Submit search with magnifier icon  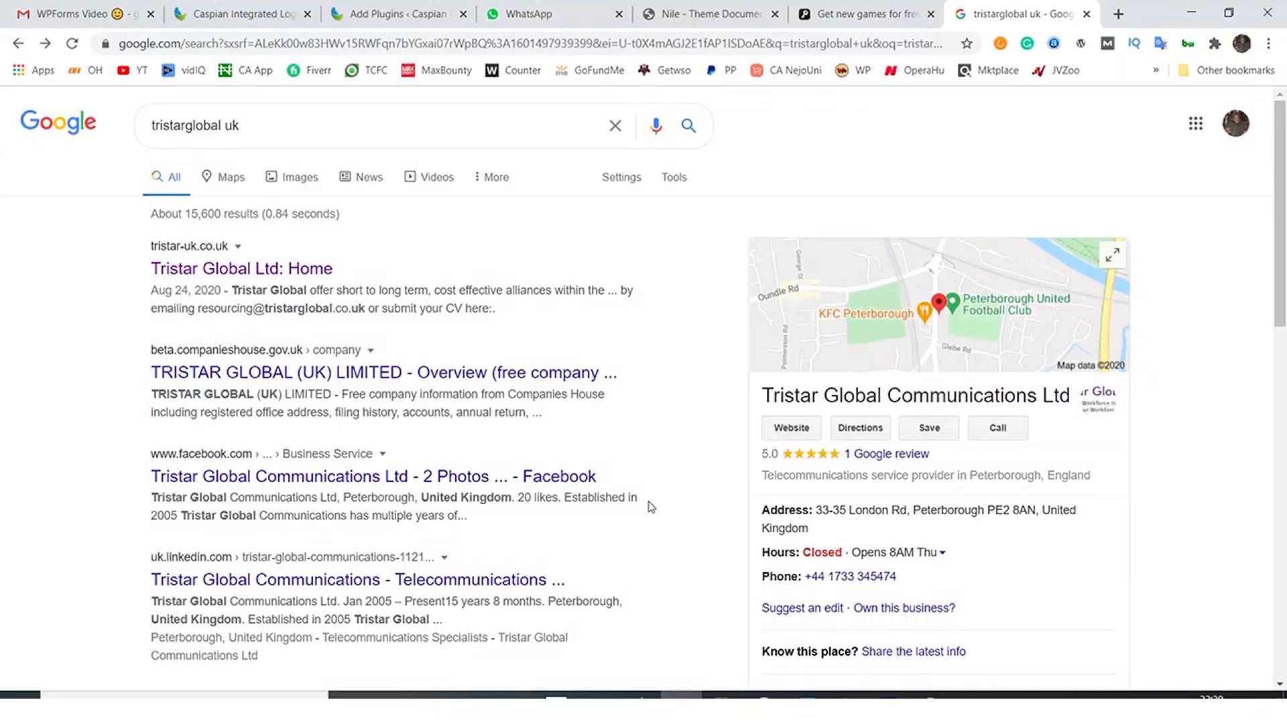(x=688, y=125)
